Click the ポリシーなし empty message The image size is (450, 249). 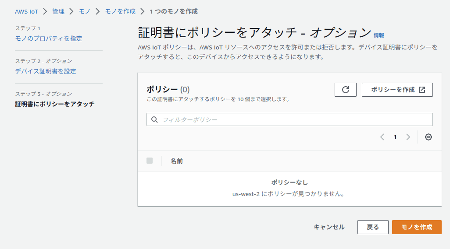click(x=289, y=182)
